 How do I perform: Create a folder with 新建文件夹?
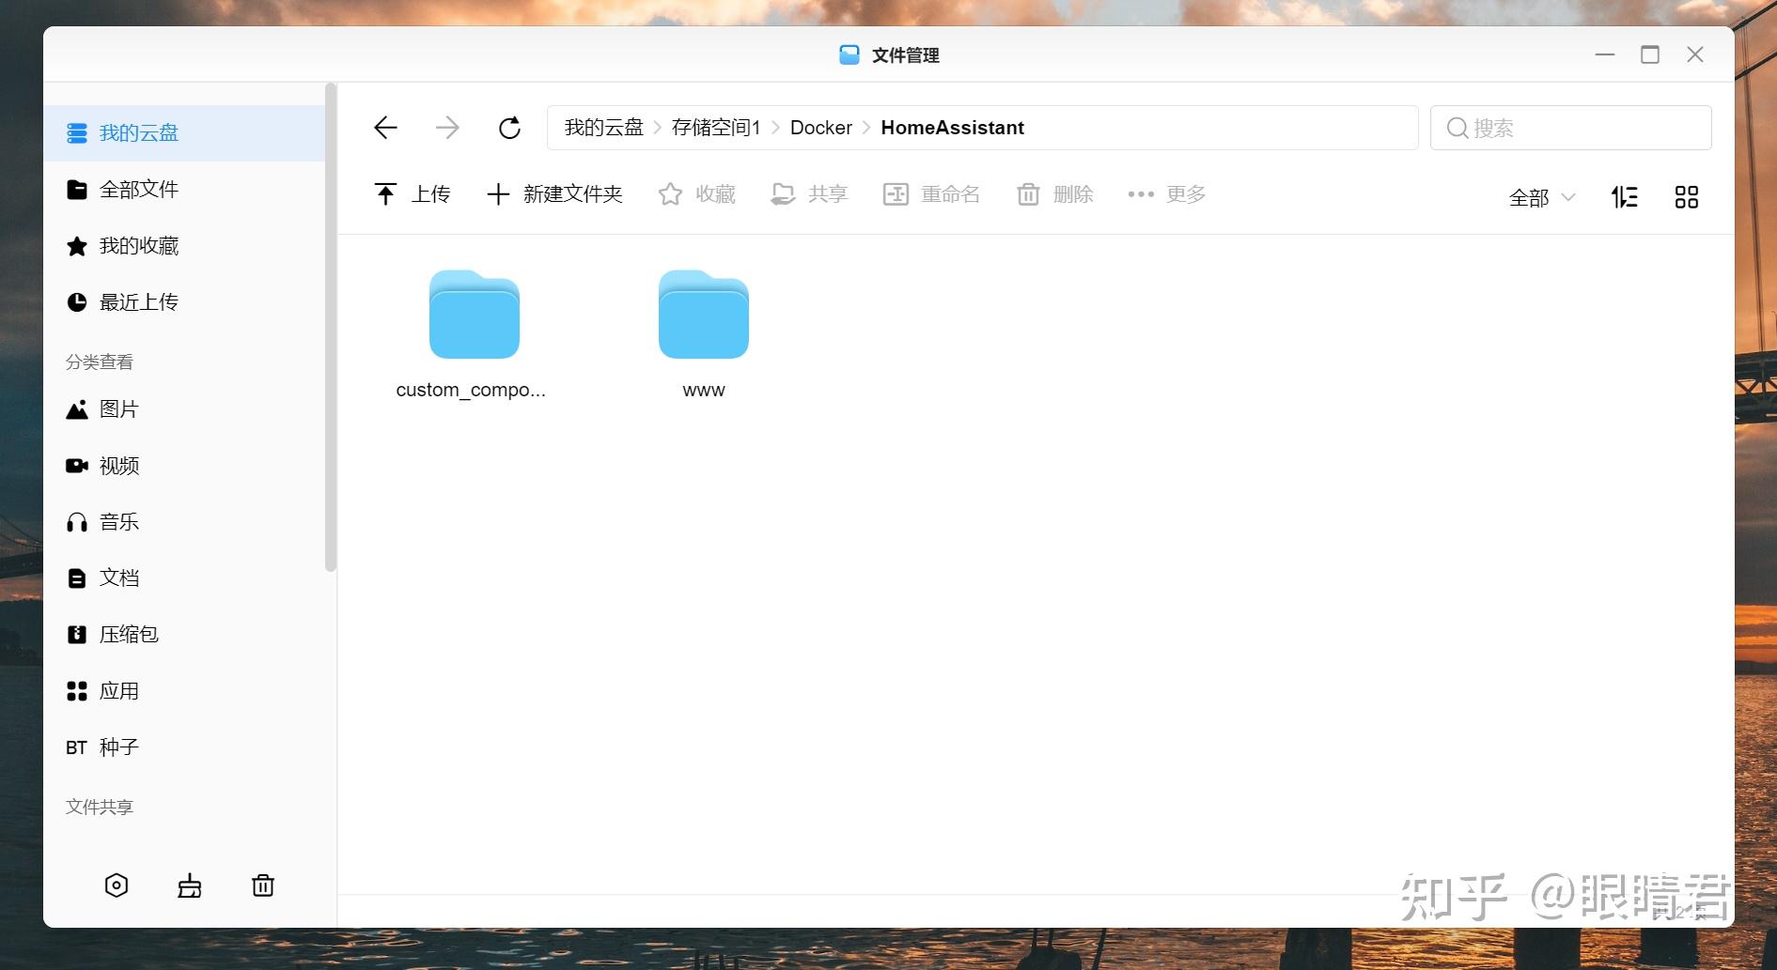[x=554, y=193]
